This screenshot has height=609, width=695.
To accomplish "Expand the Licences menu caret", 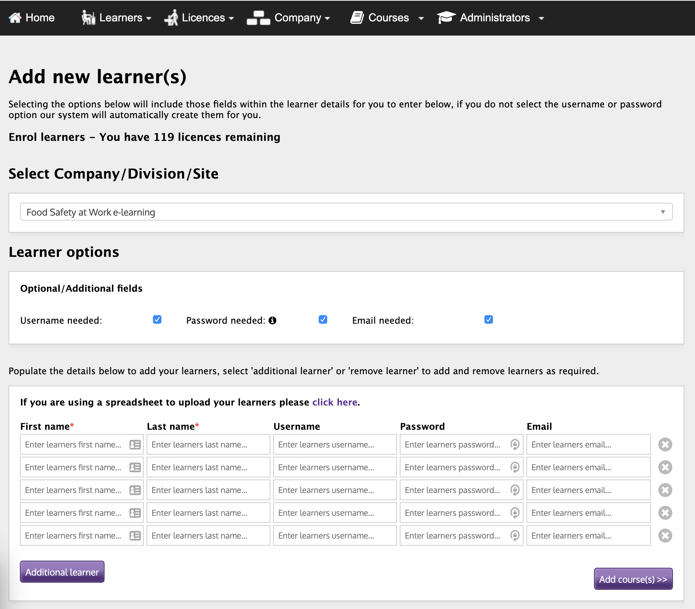I will [x=231, y=18].
